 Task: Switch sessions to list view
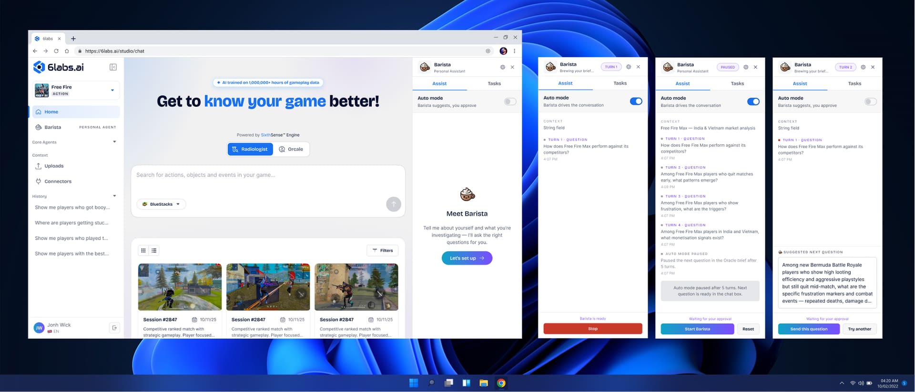point(154,251)
